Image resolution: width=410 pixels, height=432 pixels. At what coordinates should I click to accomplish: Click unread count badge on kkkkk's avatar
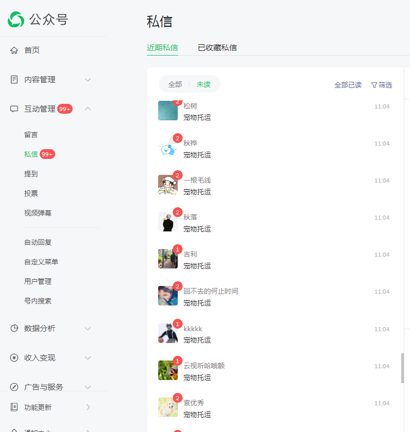coord(178,324)
